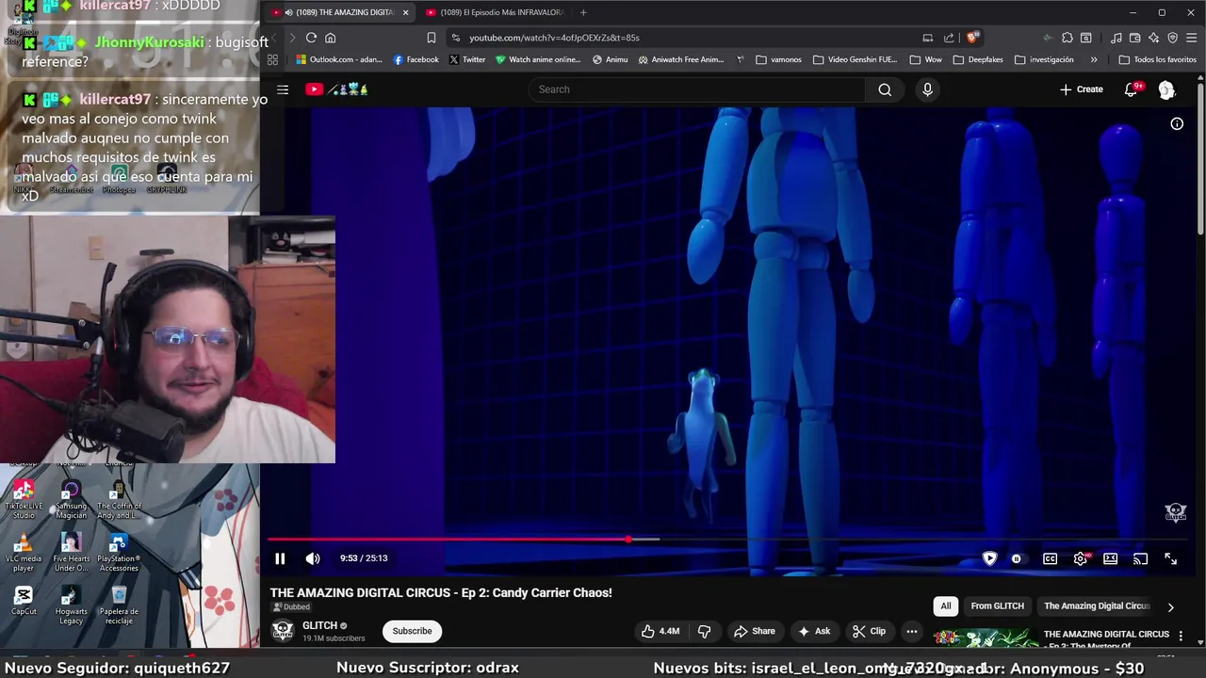The image size is (1206, 678).
Task: Expand more filter chips with arrow
Action: [x=1170, y=607]
